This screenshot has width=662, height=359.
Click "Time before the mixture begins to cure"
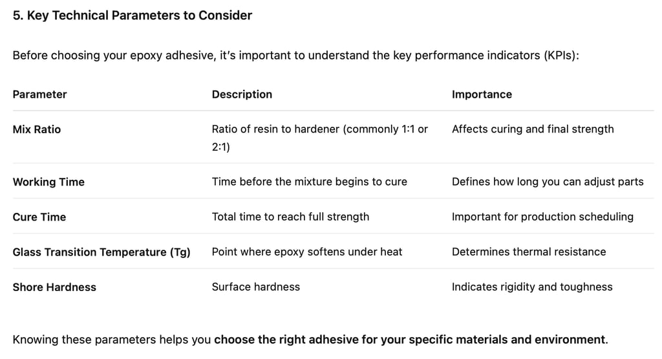click(x=309, y=182)
